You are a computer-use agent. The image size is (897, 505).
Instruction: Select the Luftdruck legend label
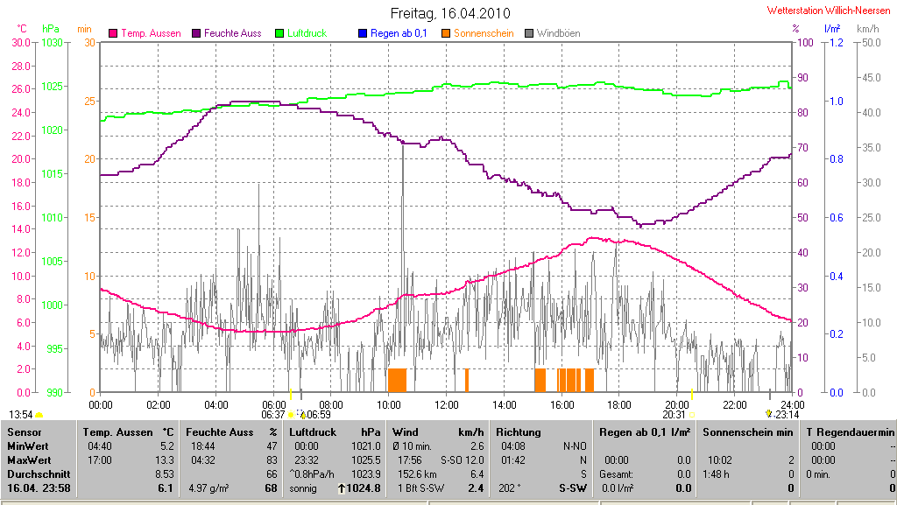tap(307, 34)
